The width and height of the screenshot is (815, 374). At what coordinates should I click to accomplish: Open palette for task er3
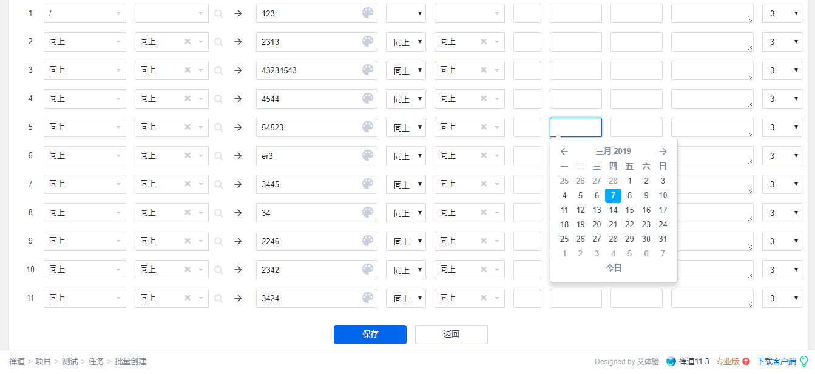pos(368,155)
